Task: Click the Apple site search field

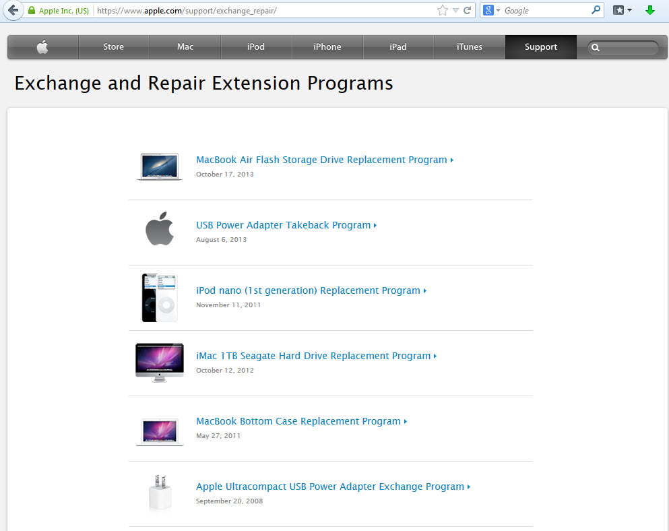Action: (623, 47)
